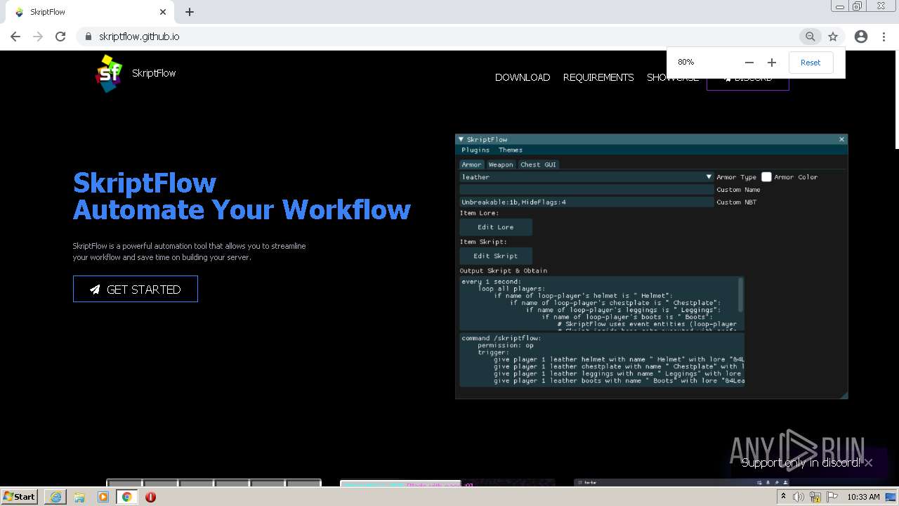This screenshot has width=899, height=506.
Task: Show hidden tray icons arrow
Action: click(x=783, y=497)
